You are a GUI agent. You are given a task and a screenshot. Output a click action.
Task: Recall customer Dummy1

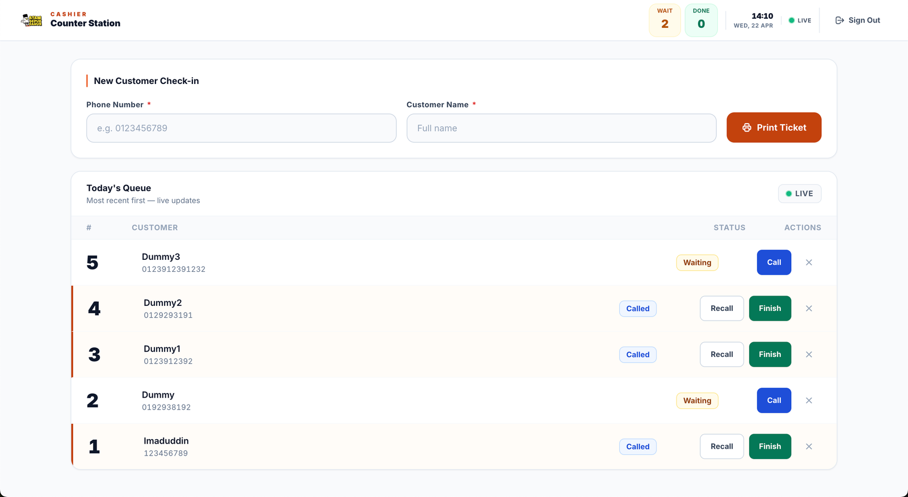(x=721, y=355)
